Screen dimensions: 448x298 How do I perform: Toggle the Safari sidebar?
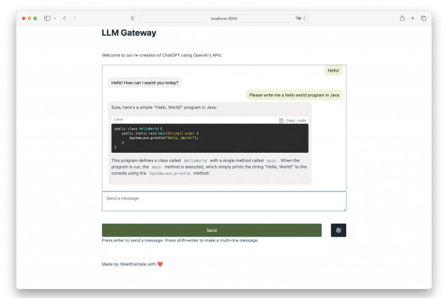(x=47, y=18)
